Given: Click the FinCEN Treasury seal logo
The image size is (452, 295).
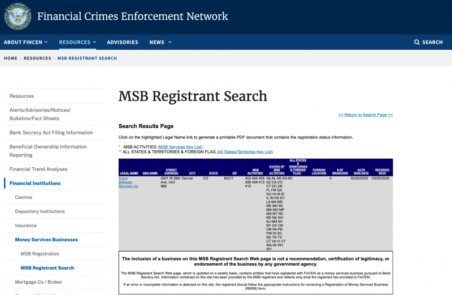Looking at the screenshot, I should [x=18, y=16].
